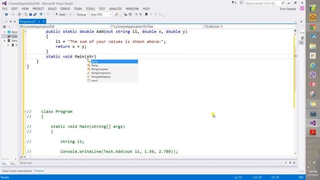
Task: Close the Program.cs tab
Action: 43,21
